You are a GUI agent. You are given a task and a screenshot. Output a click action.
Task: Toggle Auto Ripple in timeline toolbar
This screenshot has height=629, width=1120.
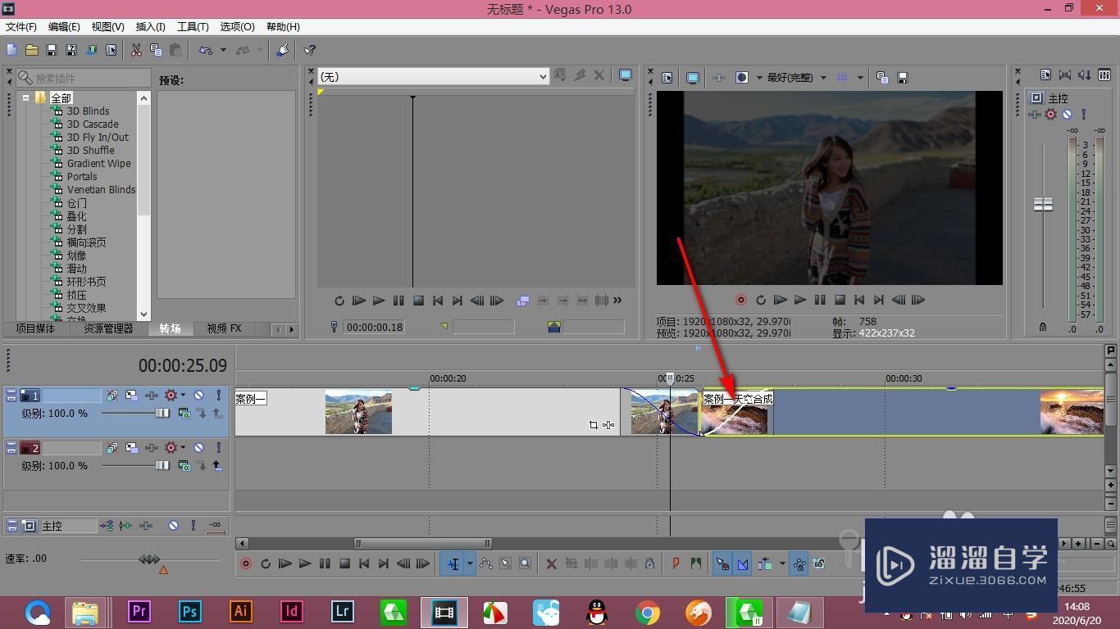(765, 563)
